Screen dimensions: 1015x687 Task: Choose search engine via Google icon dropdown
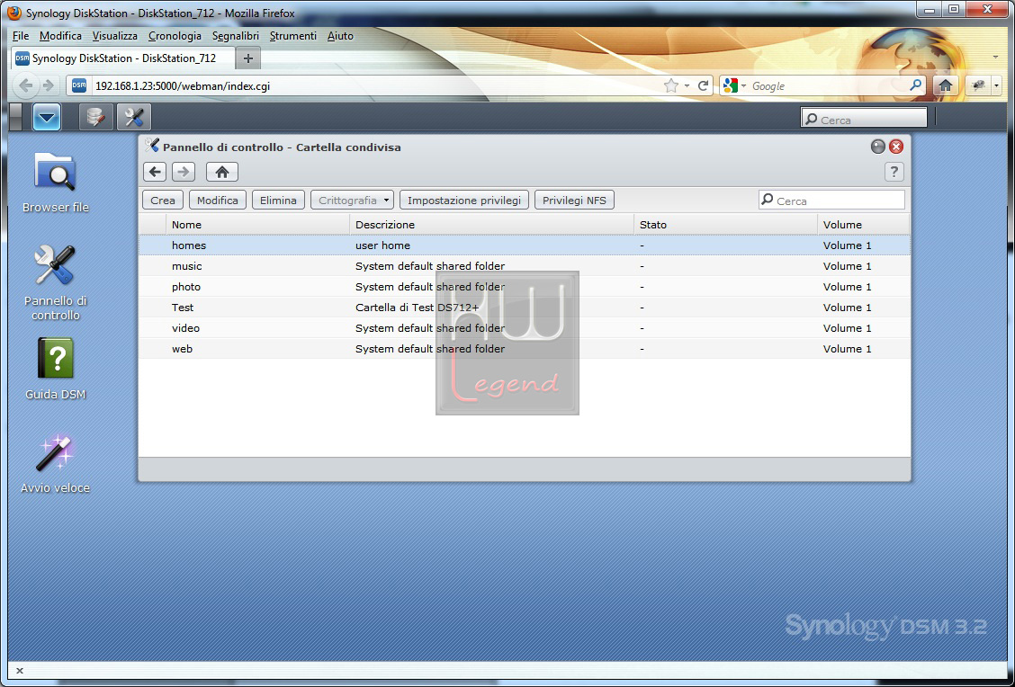point(735,85)
